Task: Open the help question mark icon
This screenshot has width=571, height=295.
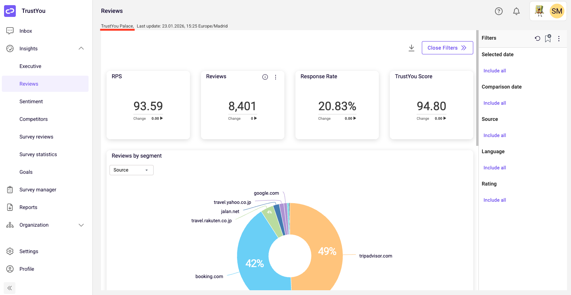Action: coord(499,11)
